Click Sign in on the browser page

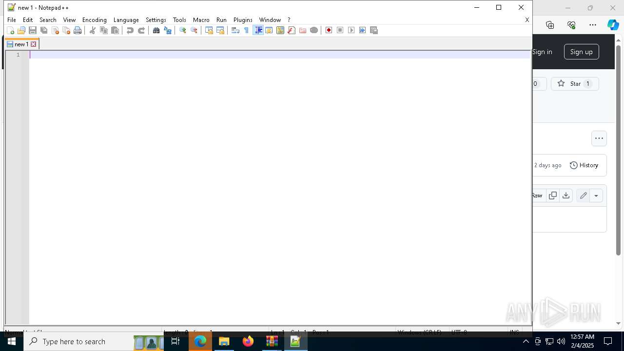coord(542,52)
